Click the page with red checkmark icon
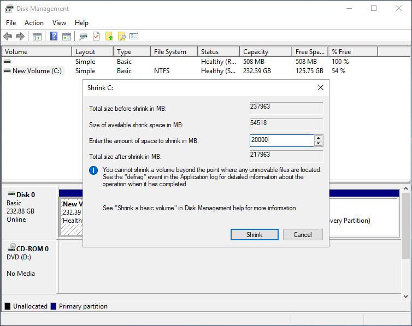 [x=96, y=36]
